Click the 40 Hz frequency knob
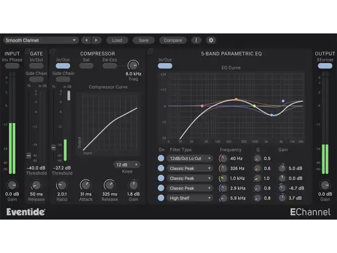This screenshot has width=337, height=253. tap(223, 158)
